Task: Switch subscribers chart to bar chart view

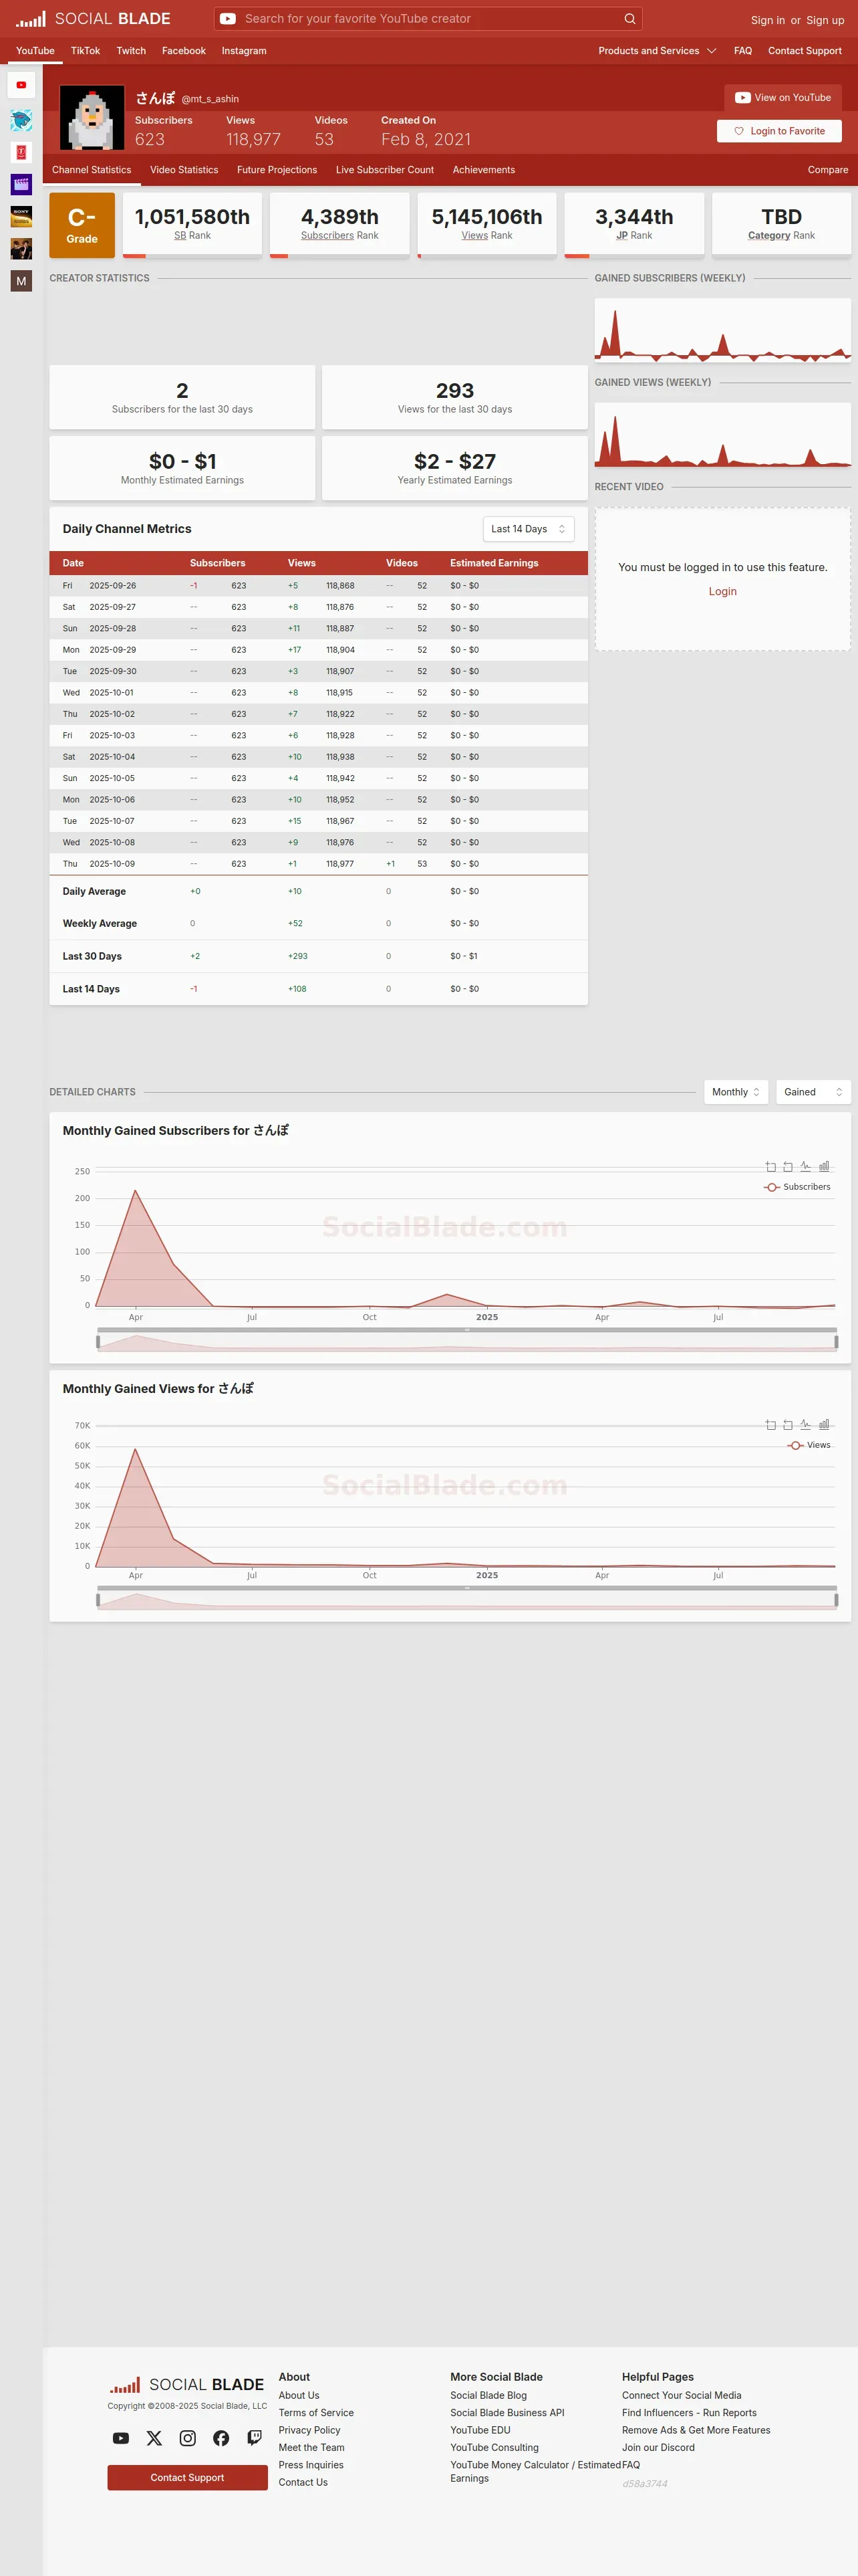Action: 824,1166
